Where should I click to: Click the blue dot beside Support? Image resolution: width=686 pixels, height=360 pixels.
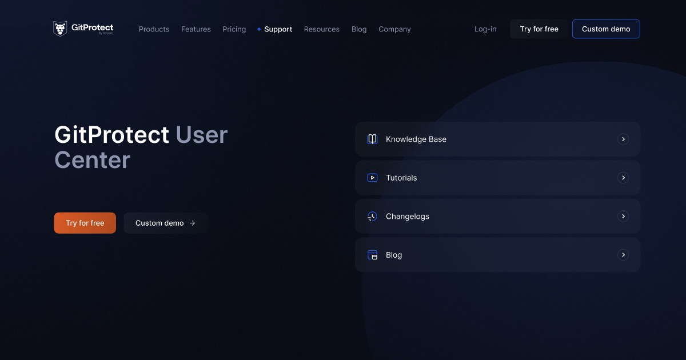pyautogui.click(x=258, y=29)
